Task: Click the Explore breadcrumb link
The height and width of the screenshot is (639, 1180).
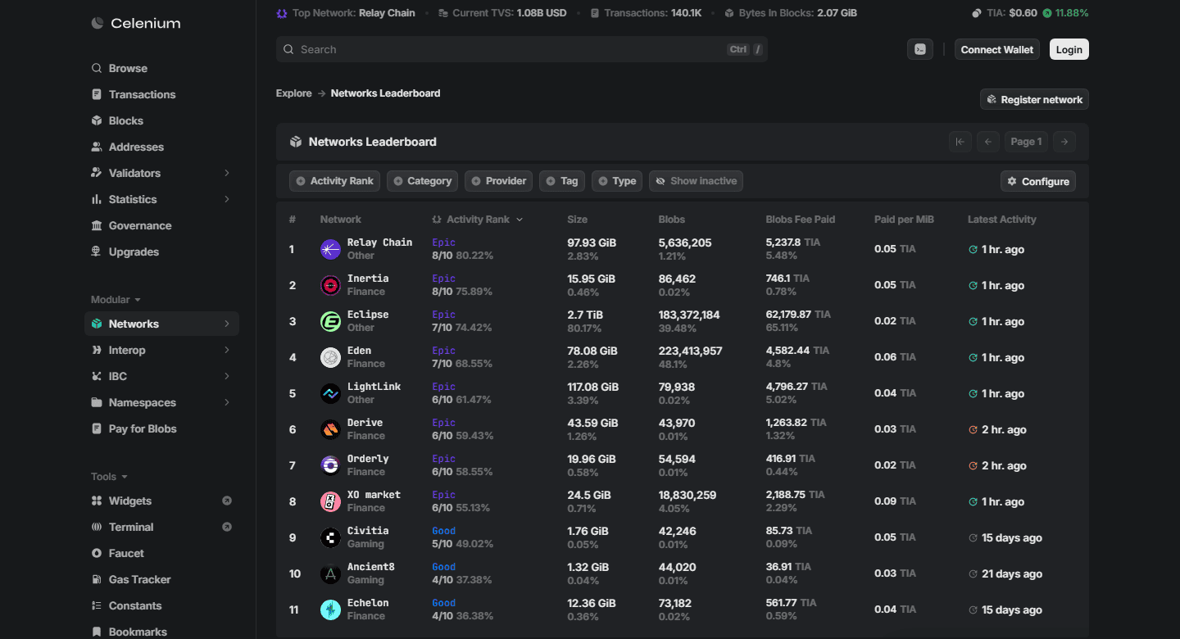Action: [294, 93]
